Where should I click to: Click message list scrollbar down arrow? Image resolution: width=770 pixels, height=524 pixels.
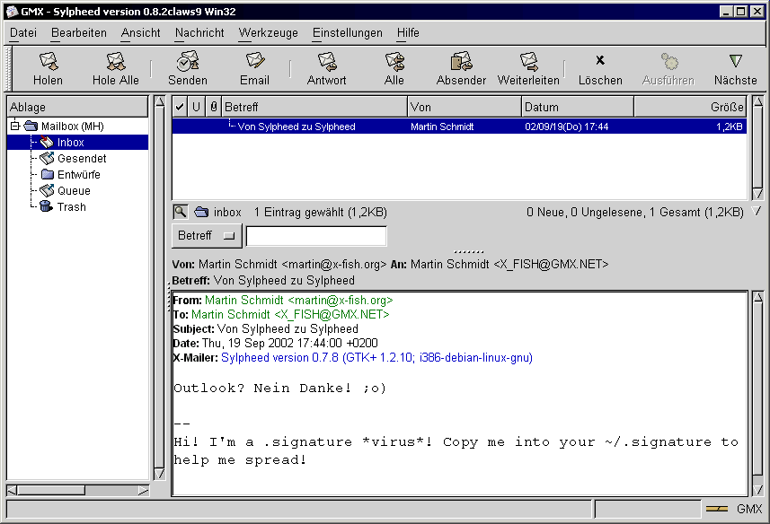click(x=758, y=194)
